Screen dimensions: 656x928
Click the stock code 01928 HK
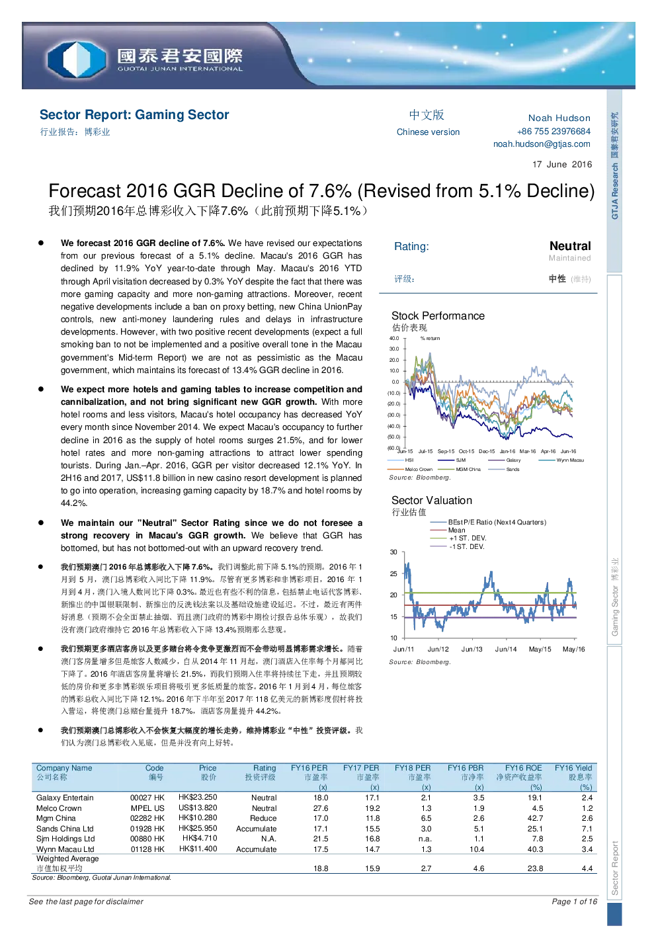click(x=147, y=829)
